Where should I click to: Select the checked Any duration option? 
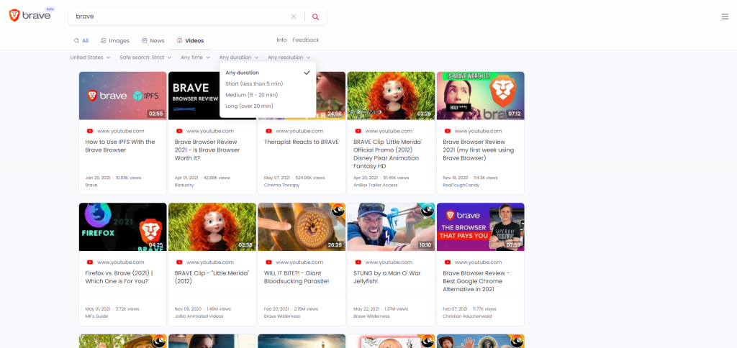pyautogui.click(x=242, y=73)
